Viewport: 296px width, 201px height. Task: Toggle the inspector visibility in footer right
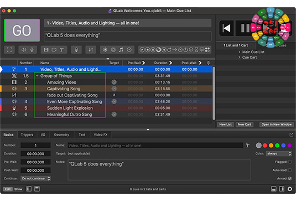pos(274,189)
